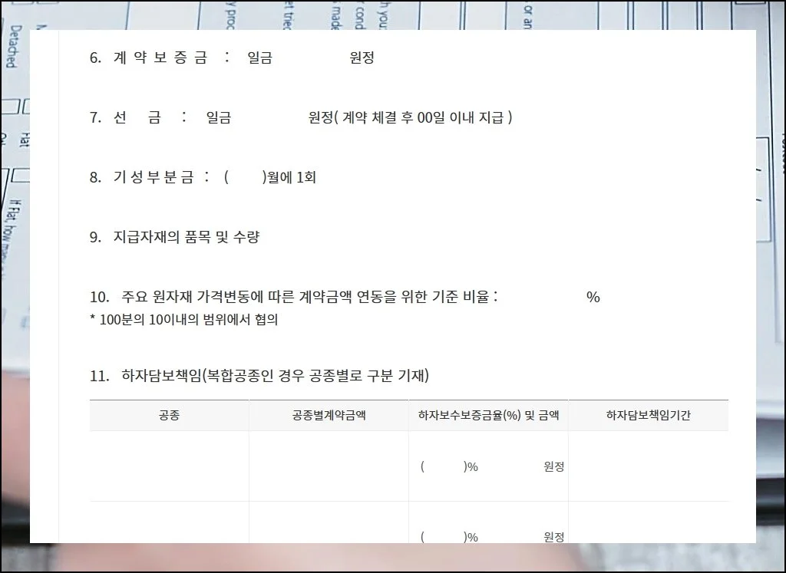This screenshot has height=573, width=786.
Task: Click the blank percentage field in item 10
Action: [545, 297]
